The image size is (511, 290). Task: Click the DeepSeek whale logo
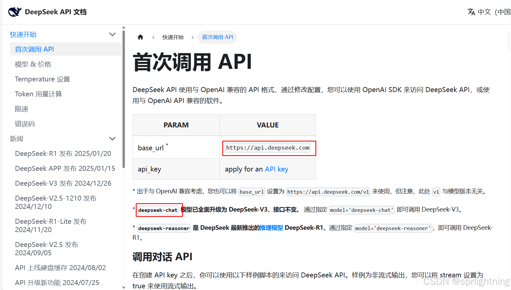15,12
